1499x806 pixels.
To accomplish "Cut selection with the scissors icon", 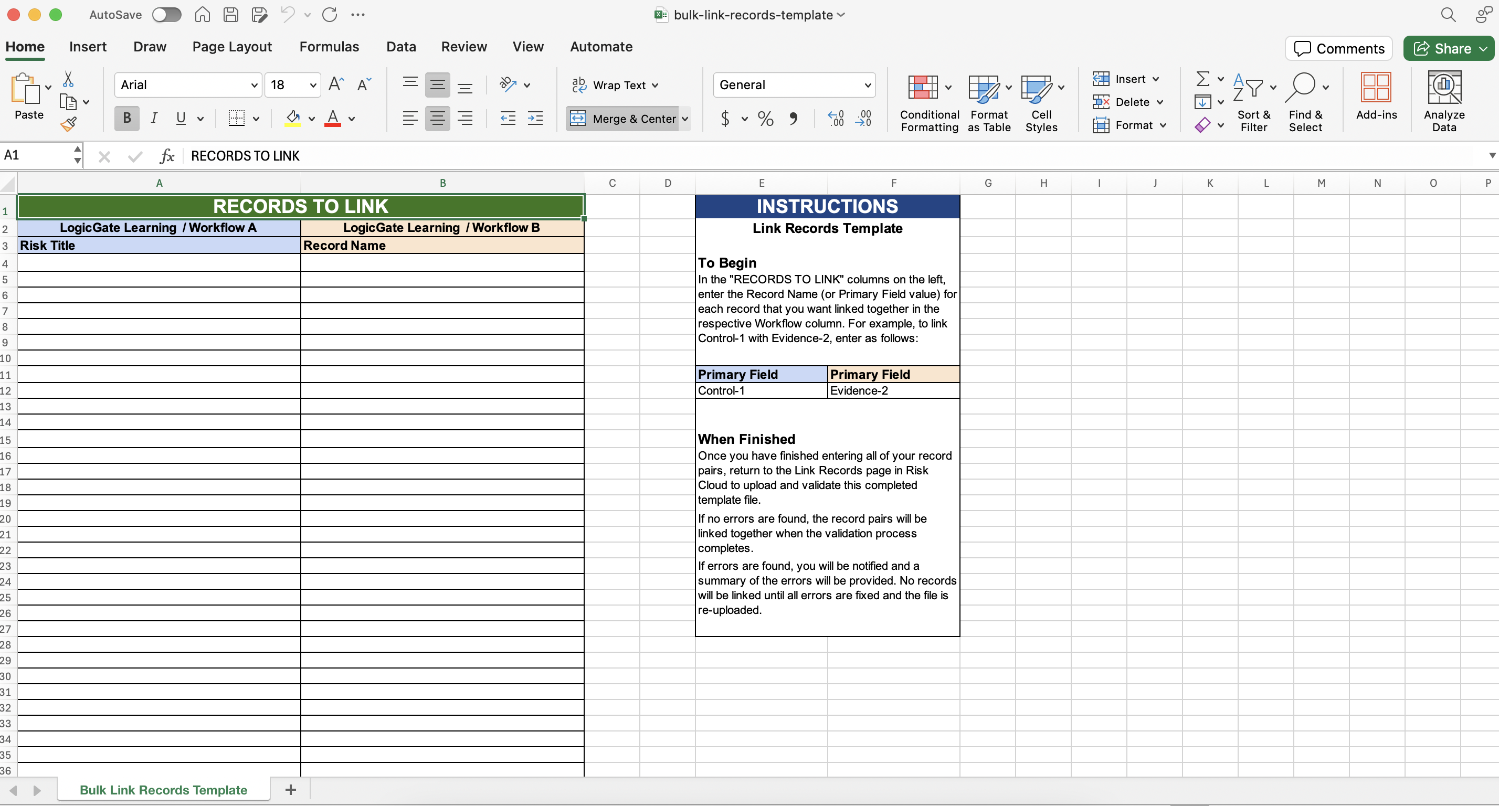I will (x=68, y=79).
